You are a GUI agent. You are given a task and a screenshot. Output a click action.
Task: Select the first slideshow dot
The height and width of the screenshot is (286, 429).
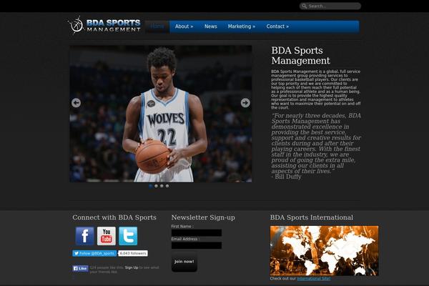click(x=150, y=186)
